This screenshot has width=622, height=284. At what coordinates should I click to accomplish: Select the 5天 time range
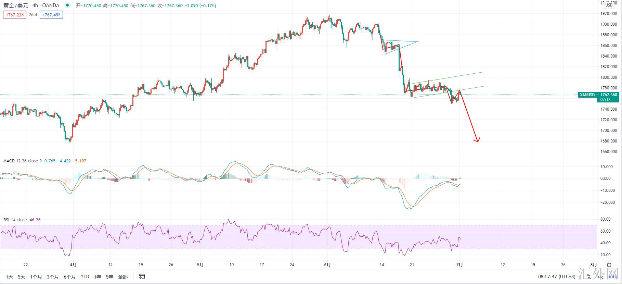[22, 276]
